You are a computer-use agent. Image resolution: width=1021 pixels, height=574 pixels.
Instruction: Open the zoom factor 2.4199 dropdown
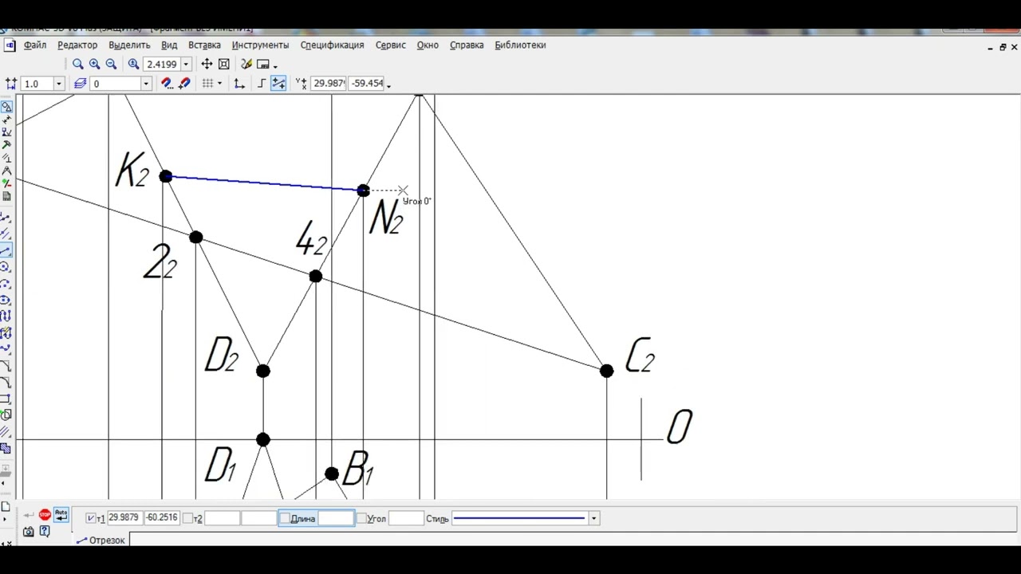(x=186, y=65)
